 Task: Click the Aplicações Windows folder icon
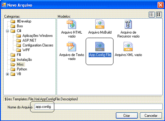pos(18,36)
